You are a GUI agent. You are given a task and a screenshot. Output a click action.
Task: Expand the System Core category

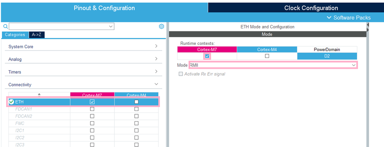click(x=83, y=46)
